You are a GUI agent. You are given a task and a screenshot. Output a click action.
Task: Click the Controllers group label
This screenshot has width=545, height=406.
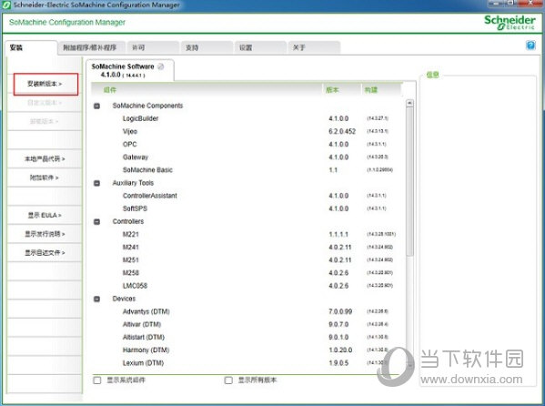(128, 221)
